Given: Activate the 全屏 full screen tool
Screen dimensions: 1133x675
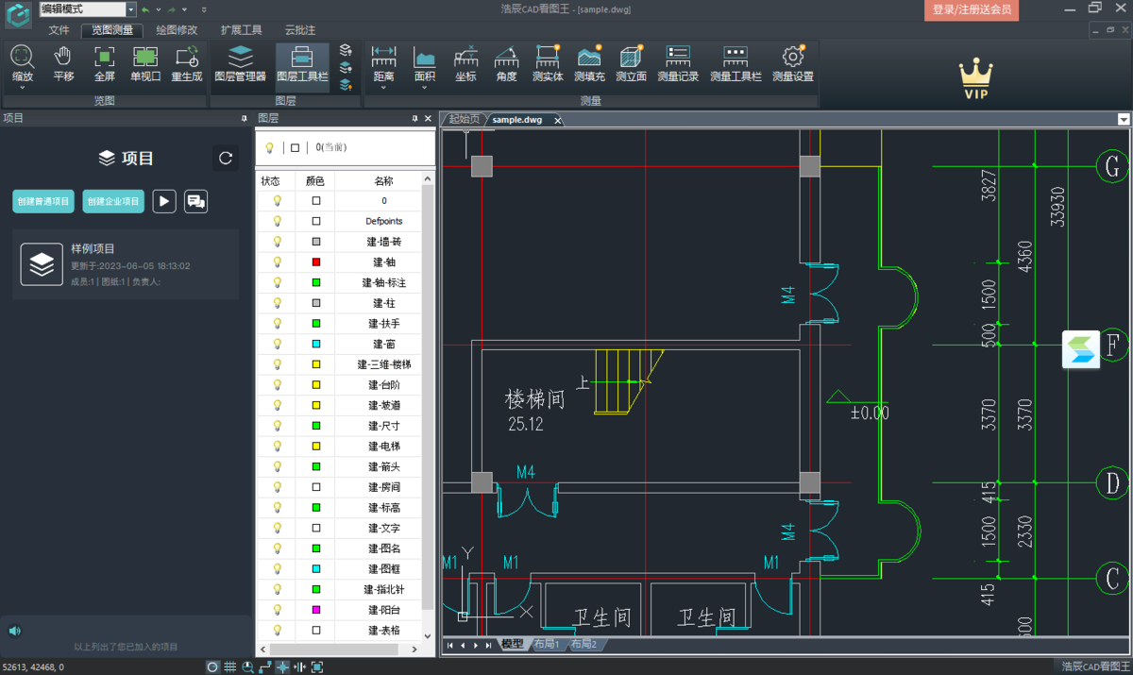Looking at the screenshot, I should click(104, 64).
